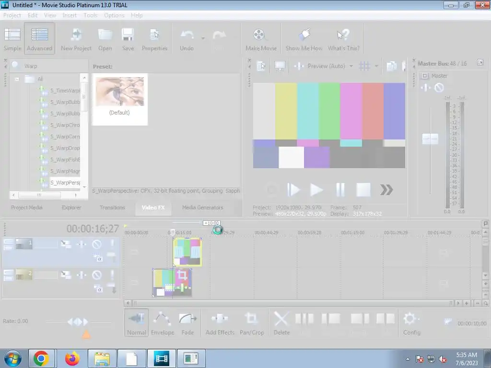Open Track Motion for track 1

(x=66, y=244)
